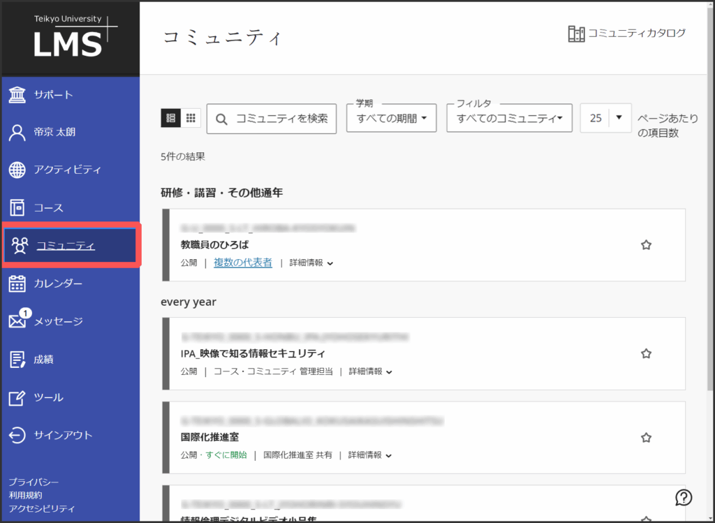
Task: Open サポート in the sidebar
Action: tap(71, 95)
